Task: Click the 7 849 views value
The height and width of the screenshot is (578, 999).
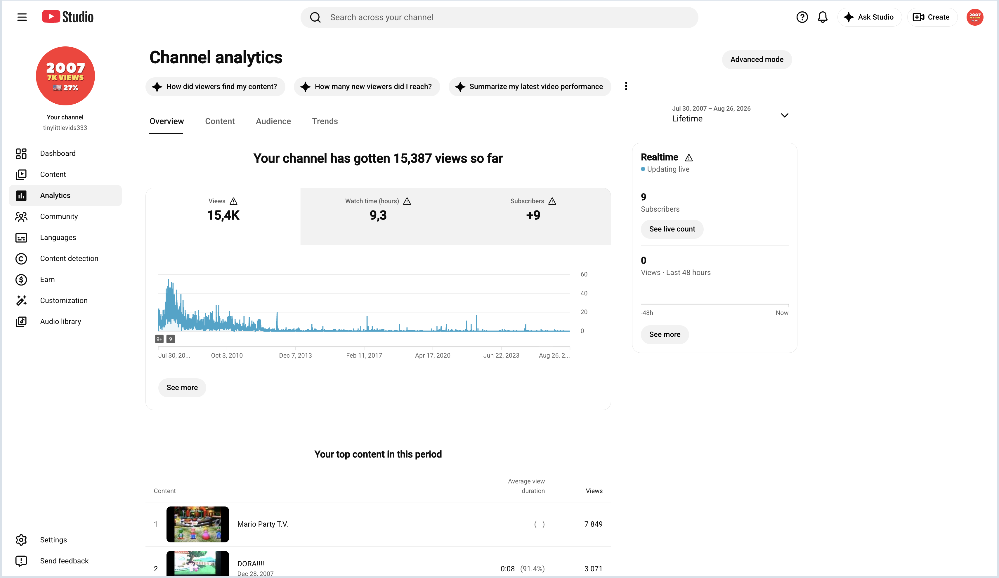Action: click(x=593, y=524)
